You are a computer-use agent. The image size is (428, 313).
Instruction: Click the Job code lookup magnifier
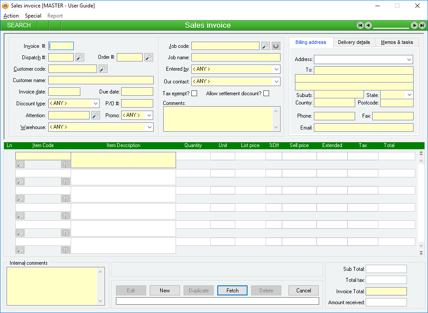pyautogui.click(x=265, y=46)
